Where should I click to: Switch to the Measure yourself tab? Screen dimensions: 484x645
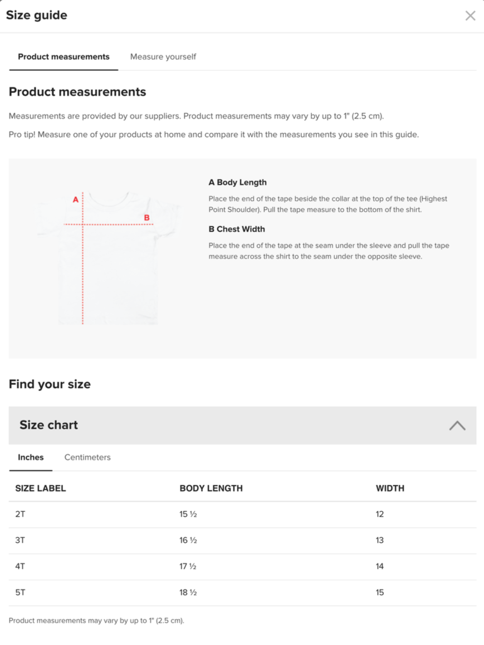coord(163,57)
